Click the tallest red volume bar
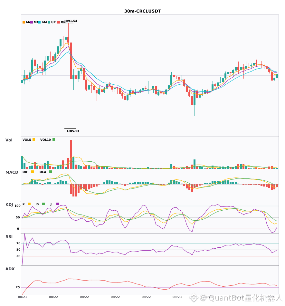 pyautogui.click(x=71, y=154)
